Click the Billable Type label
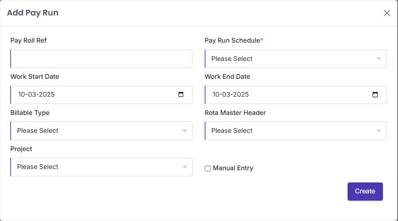 coord(30,113)
